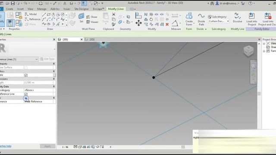Select the Rectangle draw tool
The width and height of the screenshot is (276, 155).
49,14
